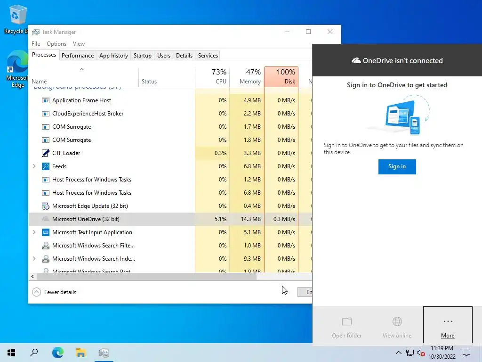The height and width of the screenshot is (362, 482).
Task: Click the network tray icon
Action: point(410,353)
